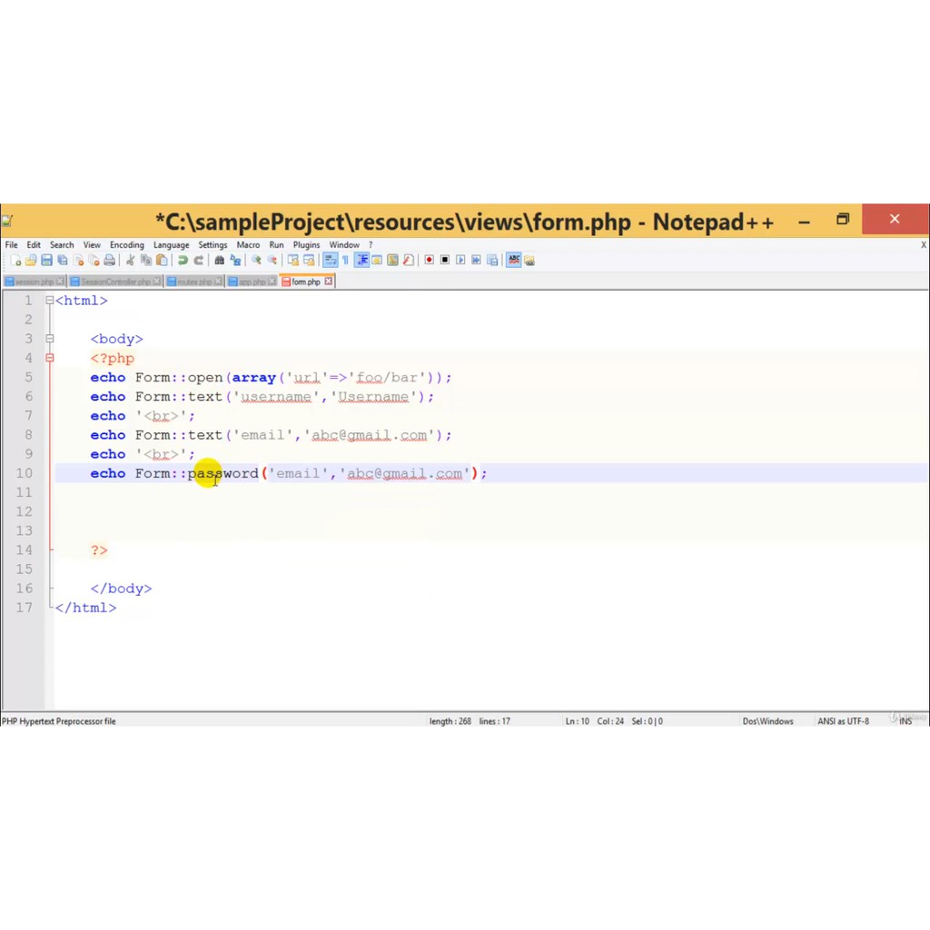The width and height of the screenshot is (930, 930).
Task: Switch to the routes.php tab
Action: coord(194,282)
